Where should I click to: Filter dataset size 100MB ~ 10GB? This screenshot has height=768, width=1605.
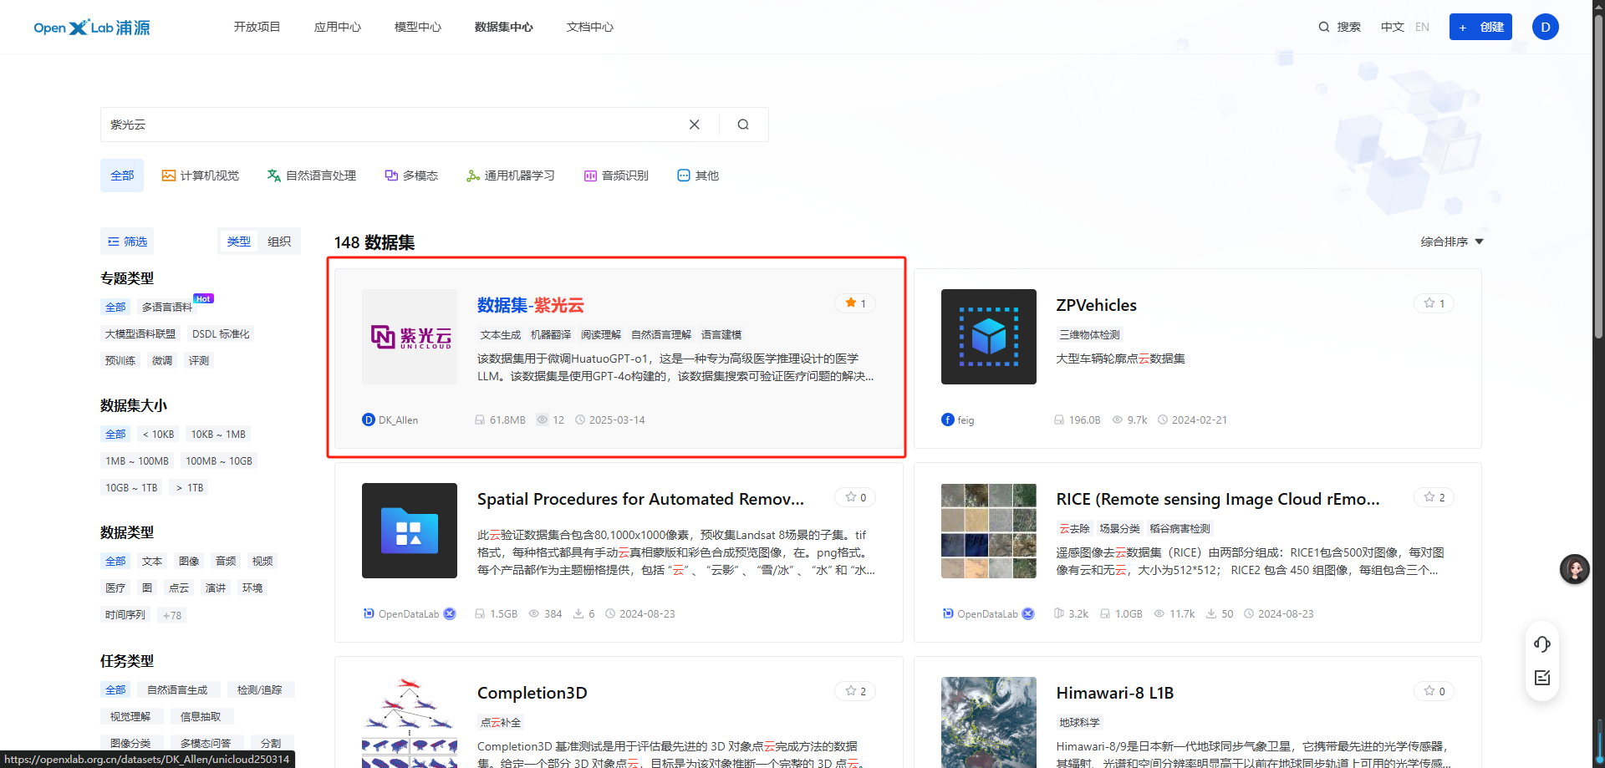pos(219,460)
